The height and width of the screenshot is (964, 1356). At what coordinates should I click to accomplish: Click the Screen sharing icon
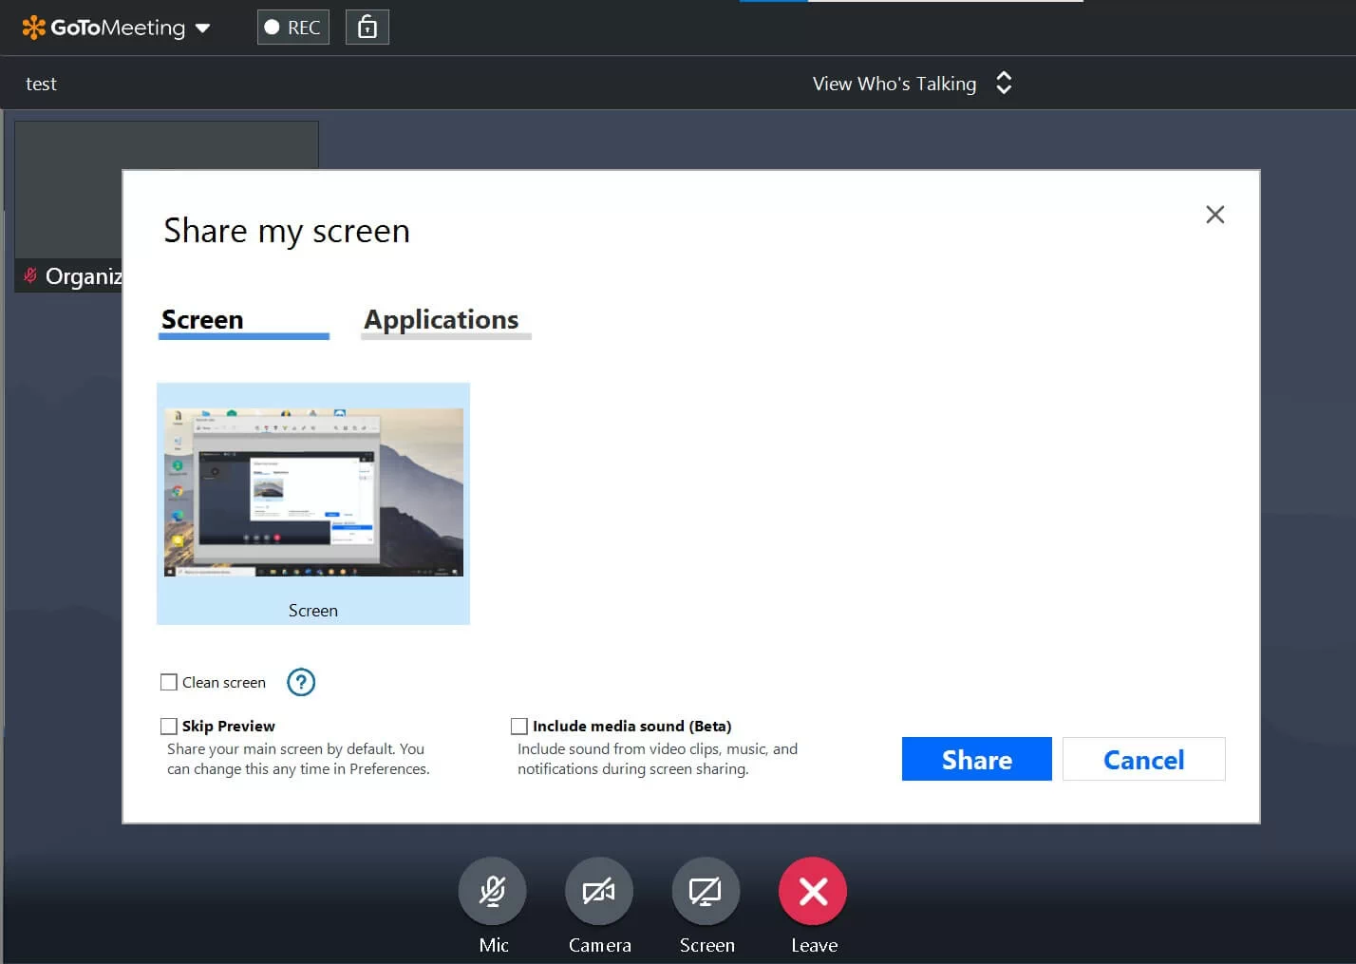[x=706, y=891]
